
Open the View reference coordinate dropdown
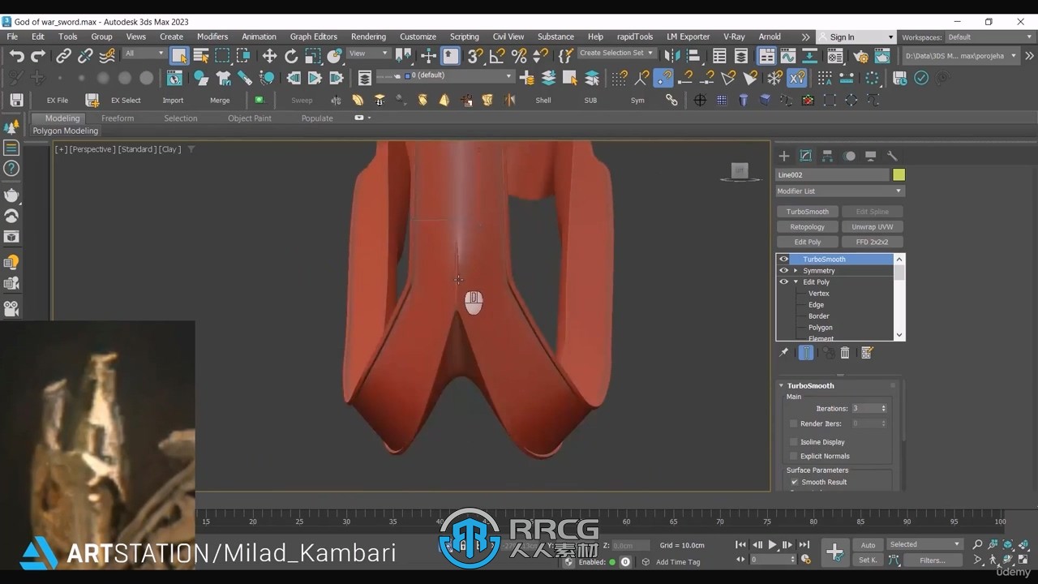[x=367, y=54]
